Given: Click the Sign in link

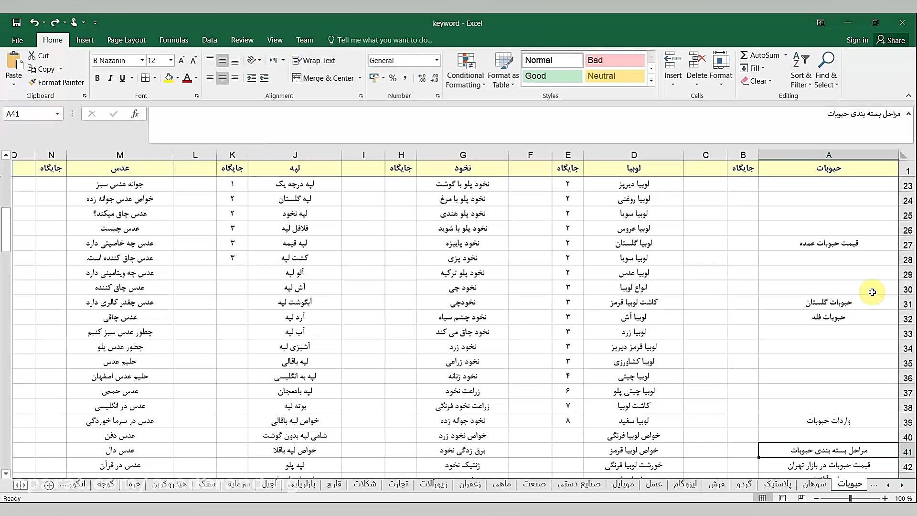Looking at the screenshot, I should point(857,40).
